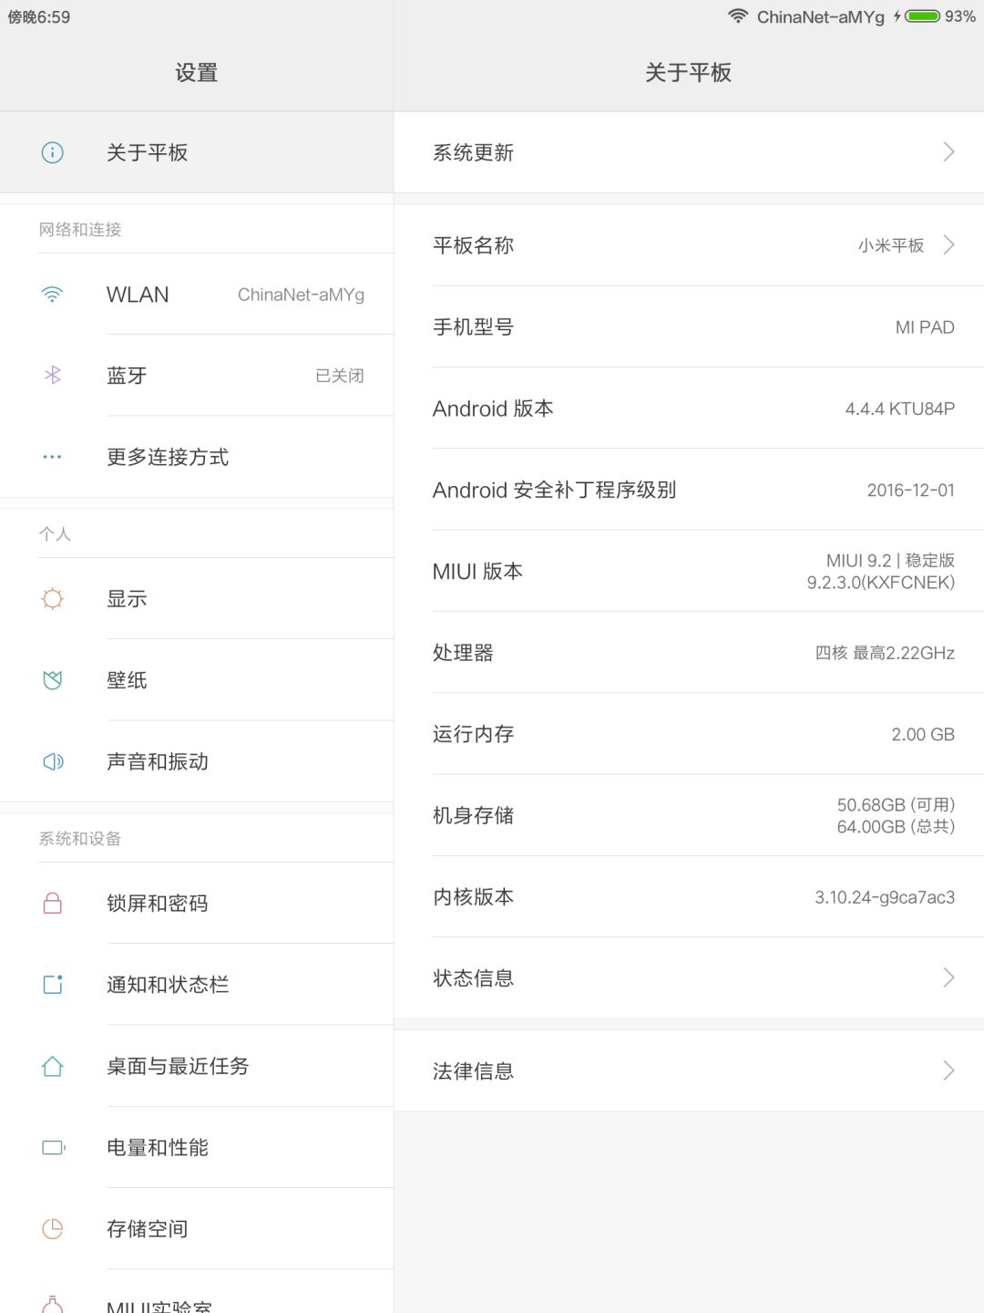Tap the 平板名称 row label
984x1313 pixels.
[473, 245]
